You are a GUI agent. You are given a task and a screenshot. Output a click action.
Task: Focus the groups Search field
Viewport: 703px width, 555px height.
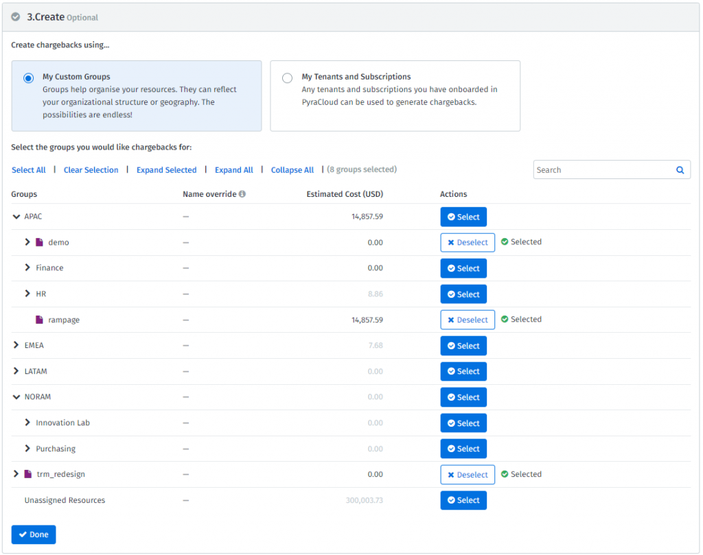point(612,170)
